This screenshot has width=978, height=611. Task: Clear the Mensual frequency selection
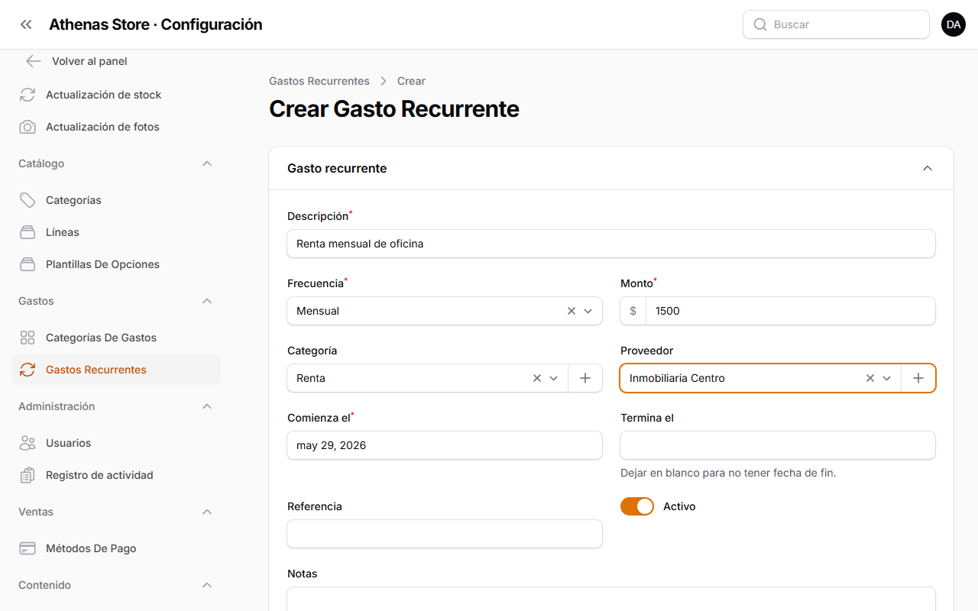[x=572, y=311]
